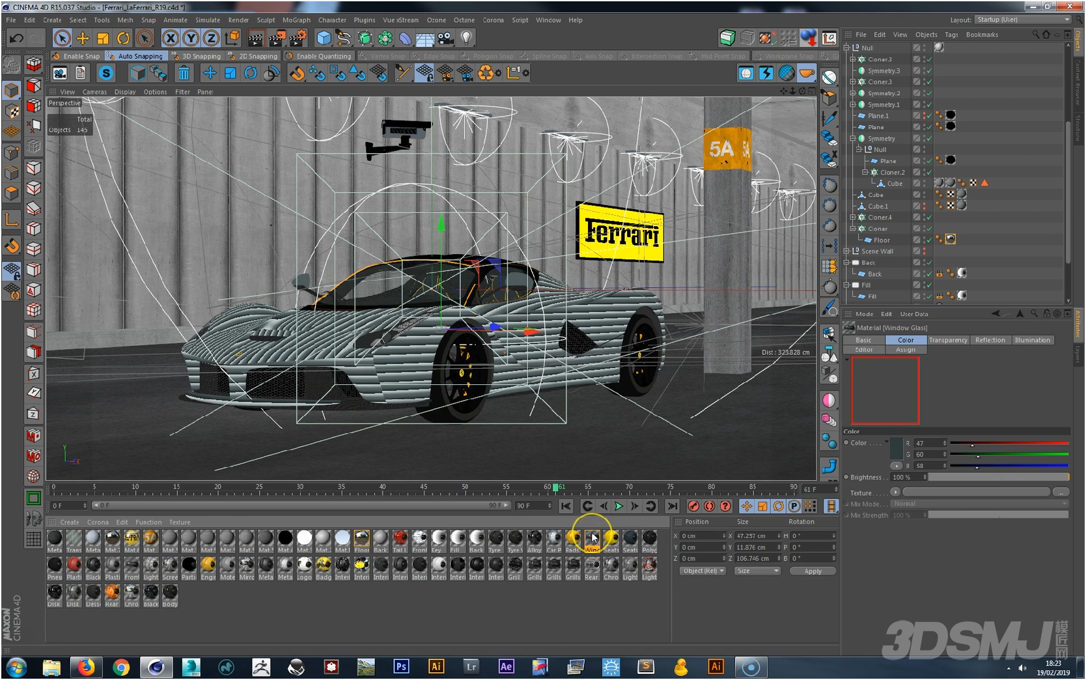Click the red material preview swatch
The height and width of the screenshot is (680, 1086).
point(885,390)
